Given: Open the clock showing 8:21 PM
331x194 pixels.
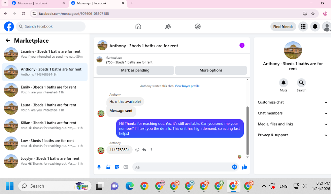Looking at the screenshot, I should [321, 186].
